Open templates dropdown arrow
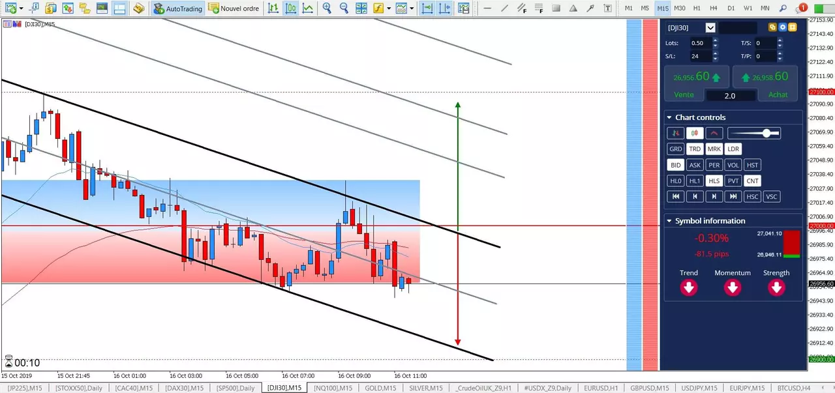 click(412, 8)
